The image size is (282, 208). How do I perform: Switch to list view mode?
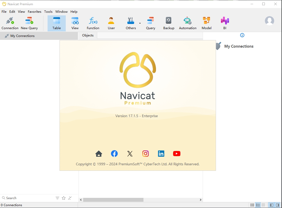[258, 205]
